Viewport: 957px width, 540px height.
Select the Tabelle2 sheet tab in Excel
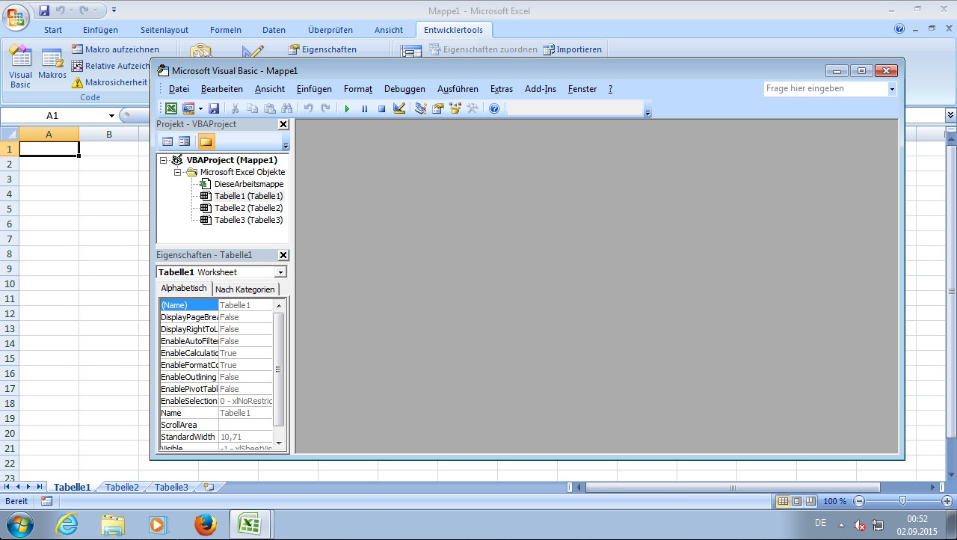pos(122,487)
